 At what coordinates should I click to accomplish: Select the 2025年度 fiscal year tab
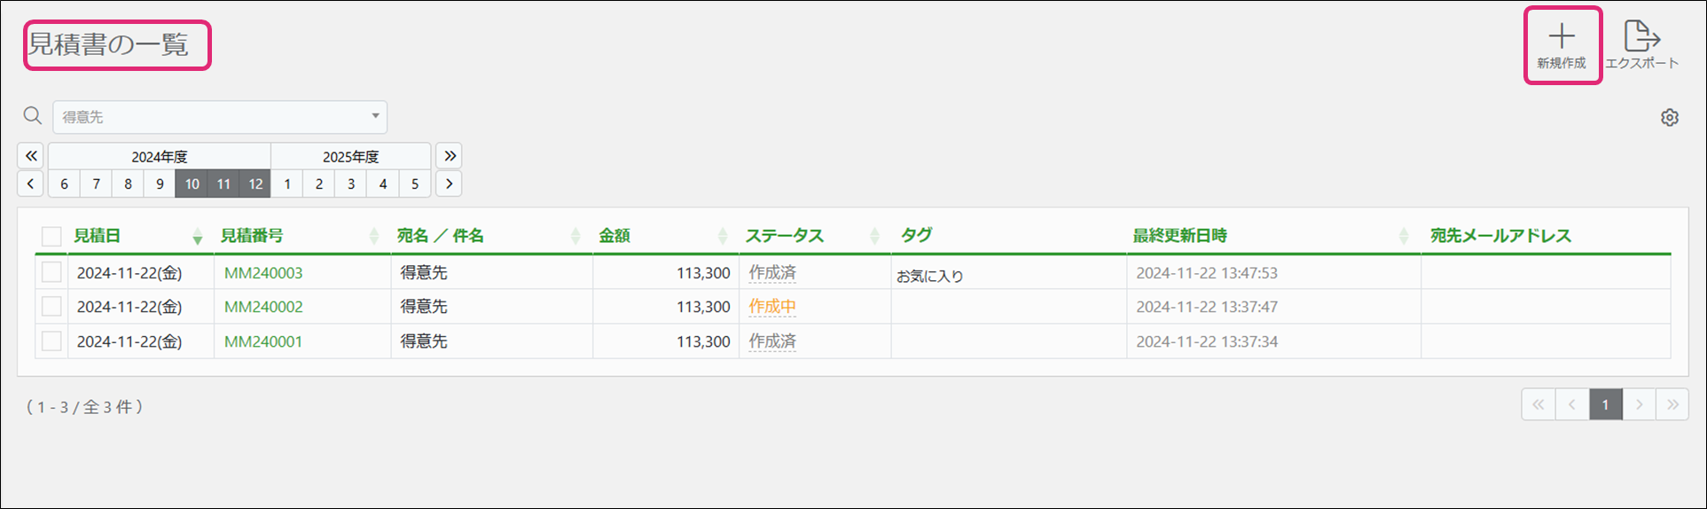[350, 156]
